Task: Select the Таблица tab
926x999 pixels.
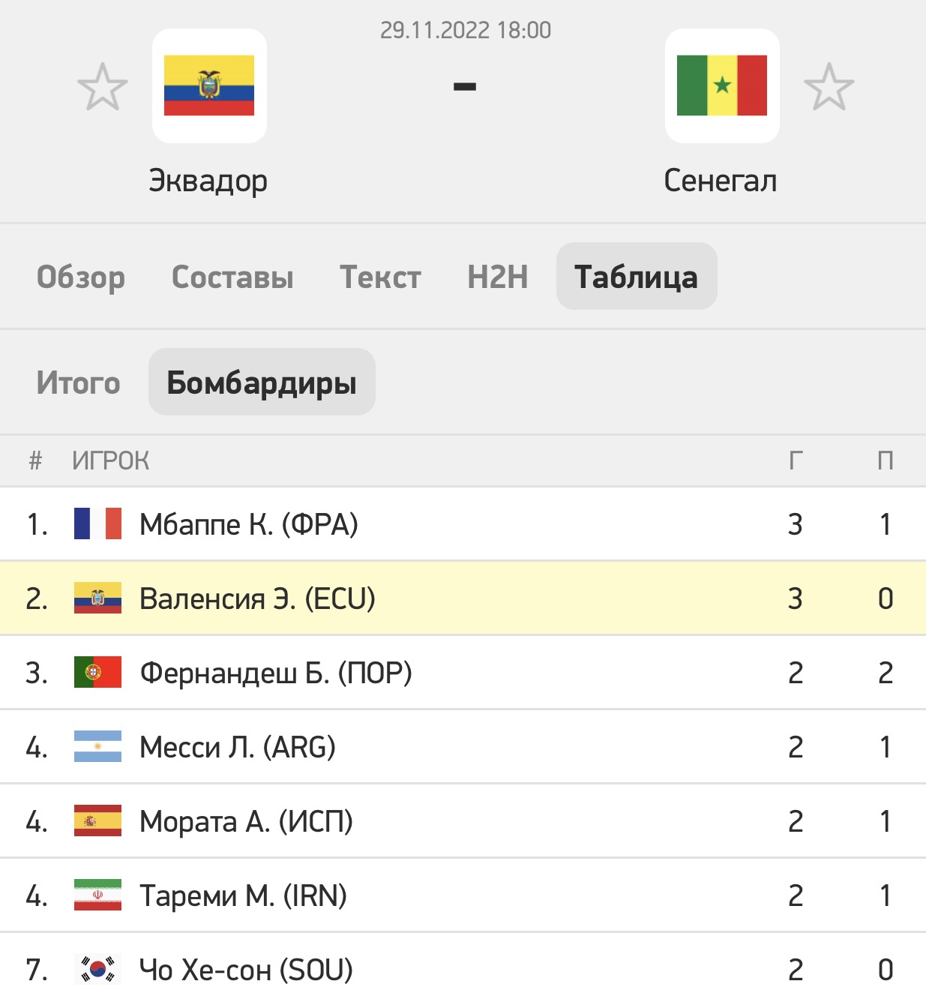Action: [637, 276]
